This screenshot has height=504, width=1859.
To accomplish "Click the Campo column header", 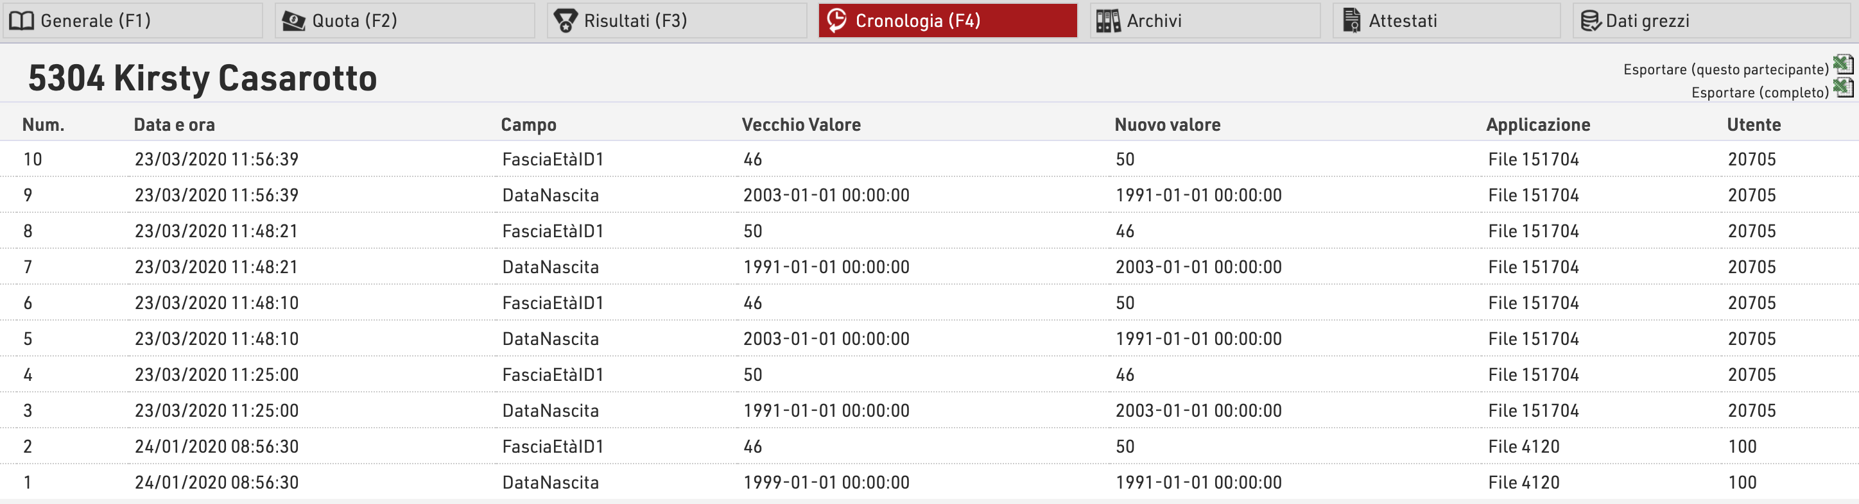I will 528,125.
